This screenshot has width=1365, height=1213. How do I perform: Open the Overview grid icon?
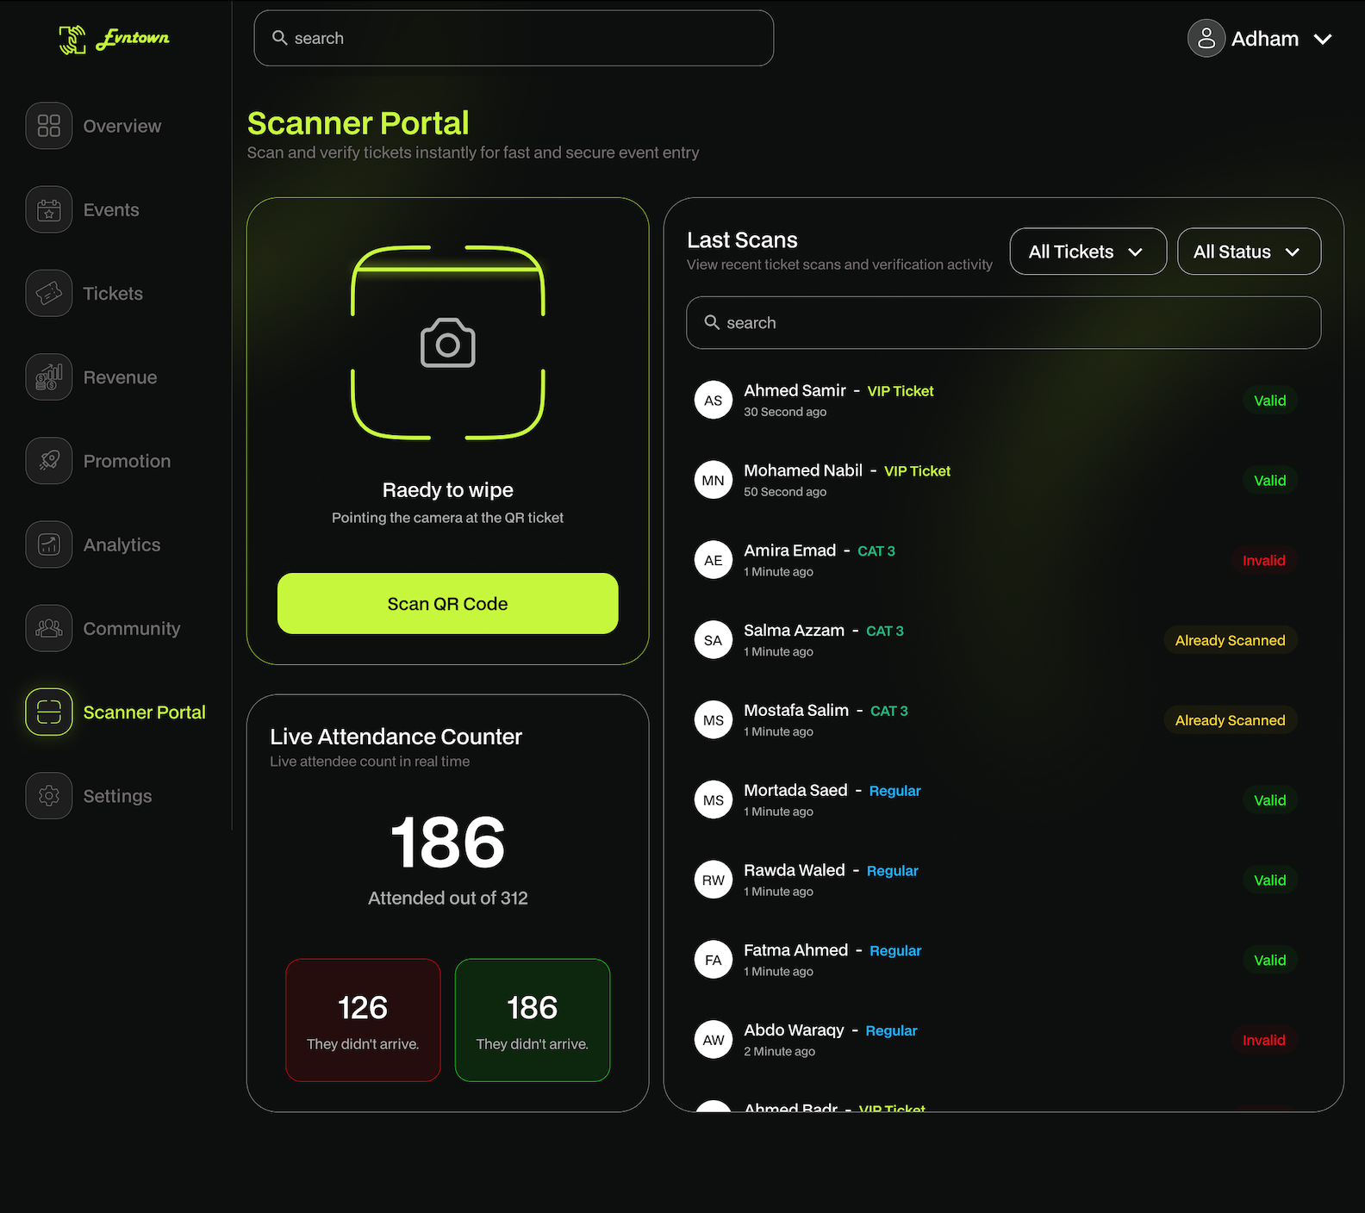49,126
